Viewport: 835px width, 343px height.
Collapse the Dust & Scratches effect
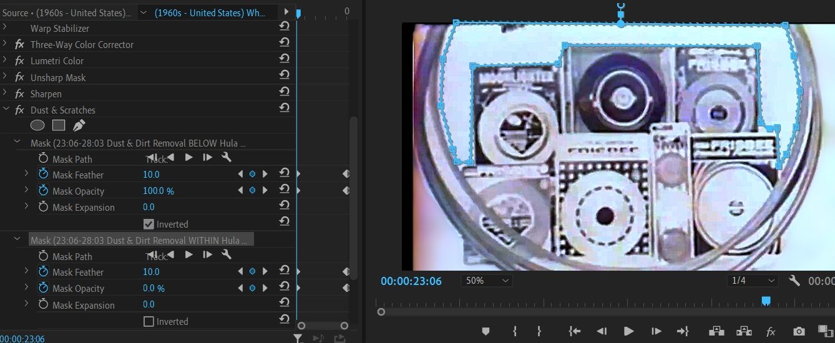pyautogui.click(x=6, y=110)
